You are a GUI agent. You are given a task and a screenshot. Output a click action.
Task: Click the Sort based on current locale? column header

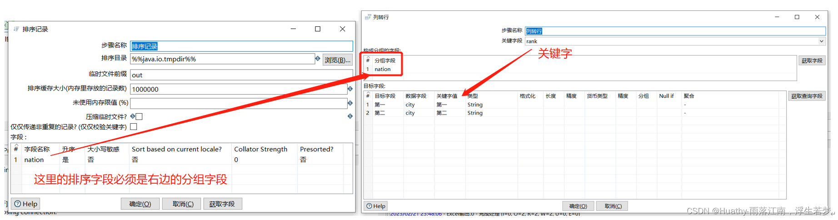point(177,149)
